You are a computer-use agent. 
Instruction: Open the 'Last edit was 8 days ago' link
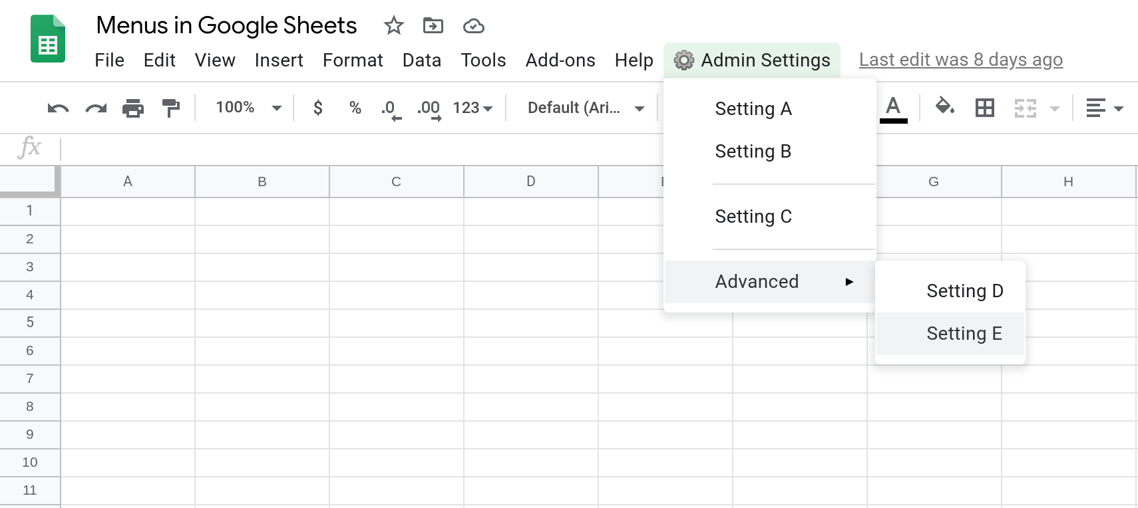[x=961, y=60]
